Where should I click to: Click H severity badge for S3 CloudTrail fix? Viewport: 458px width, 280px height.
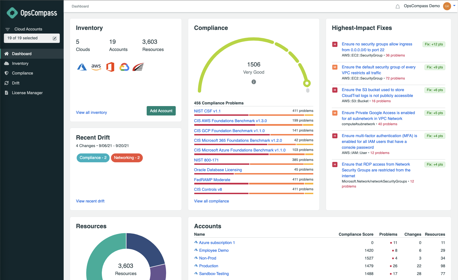tap(335, 90)
